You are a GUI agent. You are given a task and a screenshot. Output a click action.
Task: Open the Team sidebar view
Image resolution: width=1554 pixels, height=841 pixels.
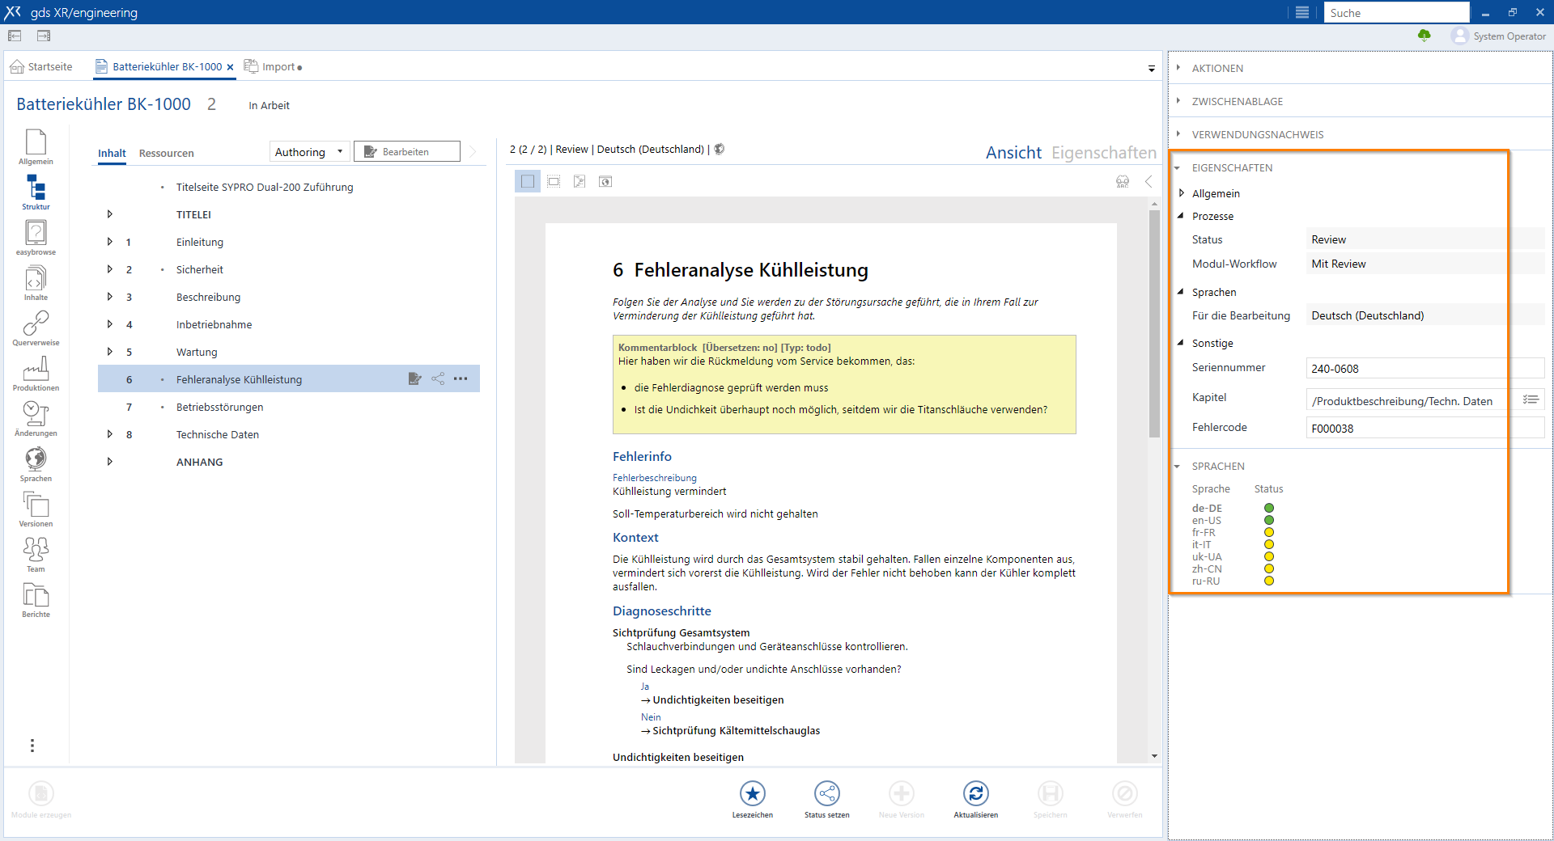click(x=36, y=554)
